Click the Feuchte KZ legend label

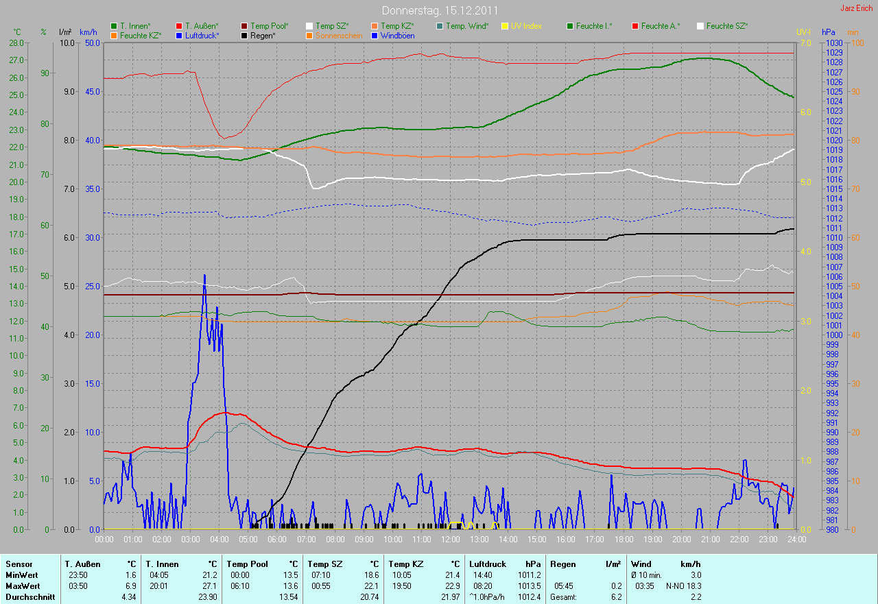tap(141, 35)
